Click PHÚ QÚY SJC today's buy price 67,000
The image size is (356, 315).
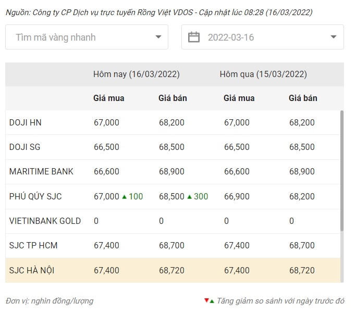coord(106,196)
